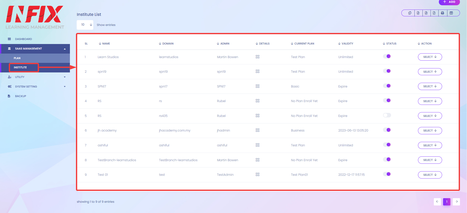
Task: Toggle status switch for jh academy
Action: [387, 130]
